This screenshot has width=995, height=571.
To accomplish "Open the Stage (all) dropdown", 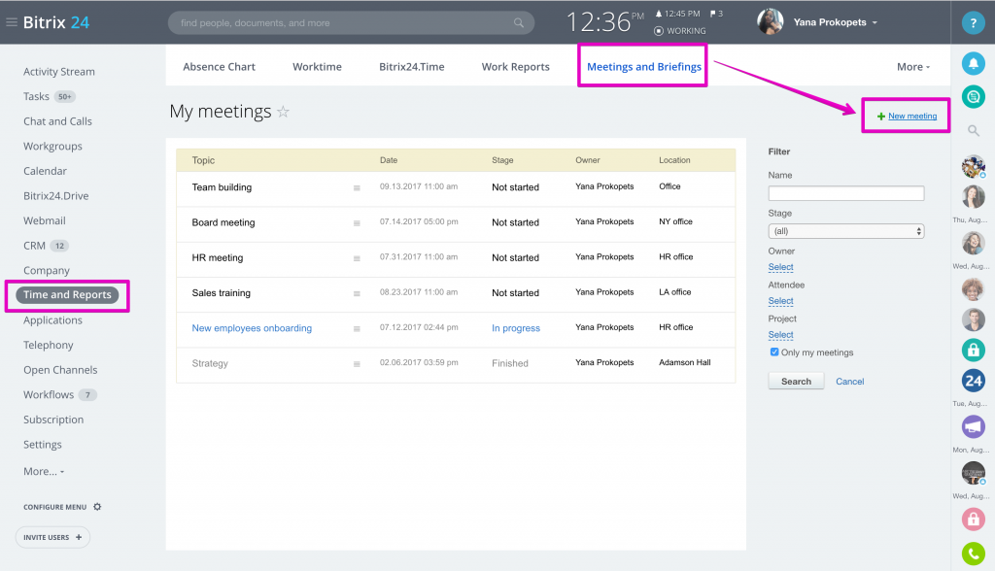I will (846, 231).
